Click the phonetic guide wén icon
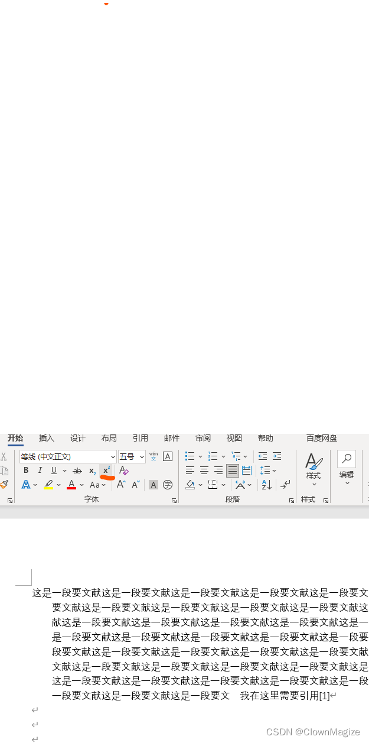 154,456
